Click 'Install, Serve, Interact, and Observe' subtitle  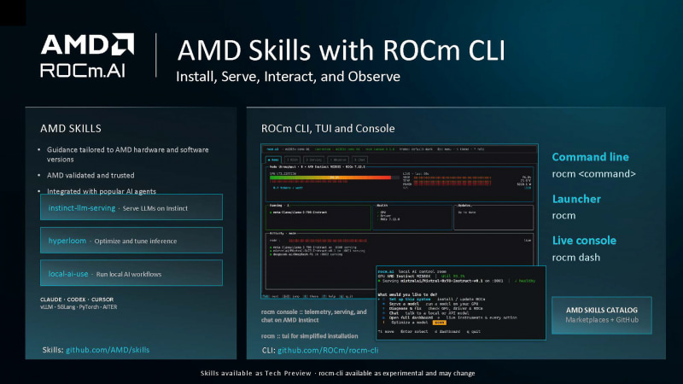(288, 77)
